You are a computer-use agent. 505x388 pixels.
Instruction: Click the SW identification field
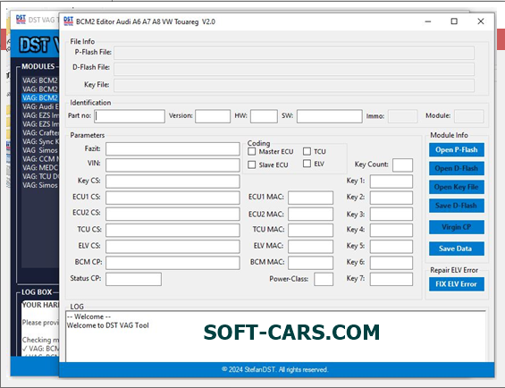(x=330, y=116)
